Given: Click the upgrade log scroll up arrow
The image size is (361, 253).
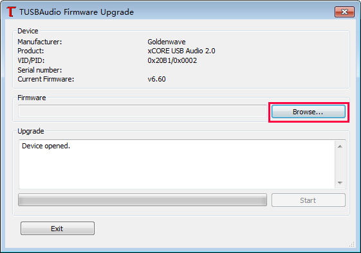Looking at the screenshot, I should pyautogui.click(x=340, y=146).
